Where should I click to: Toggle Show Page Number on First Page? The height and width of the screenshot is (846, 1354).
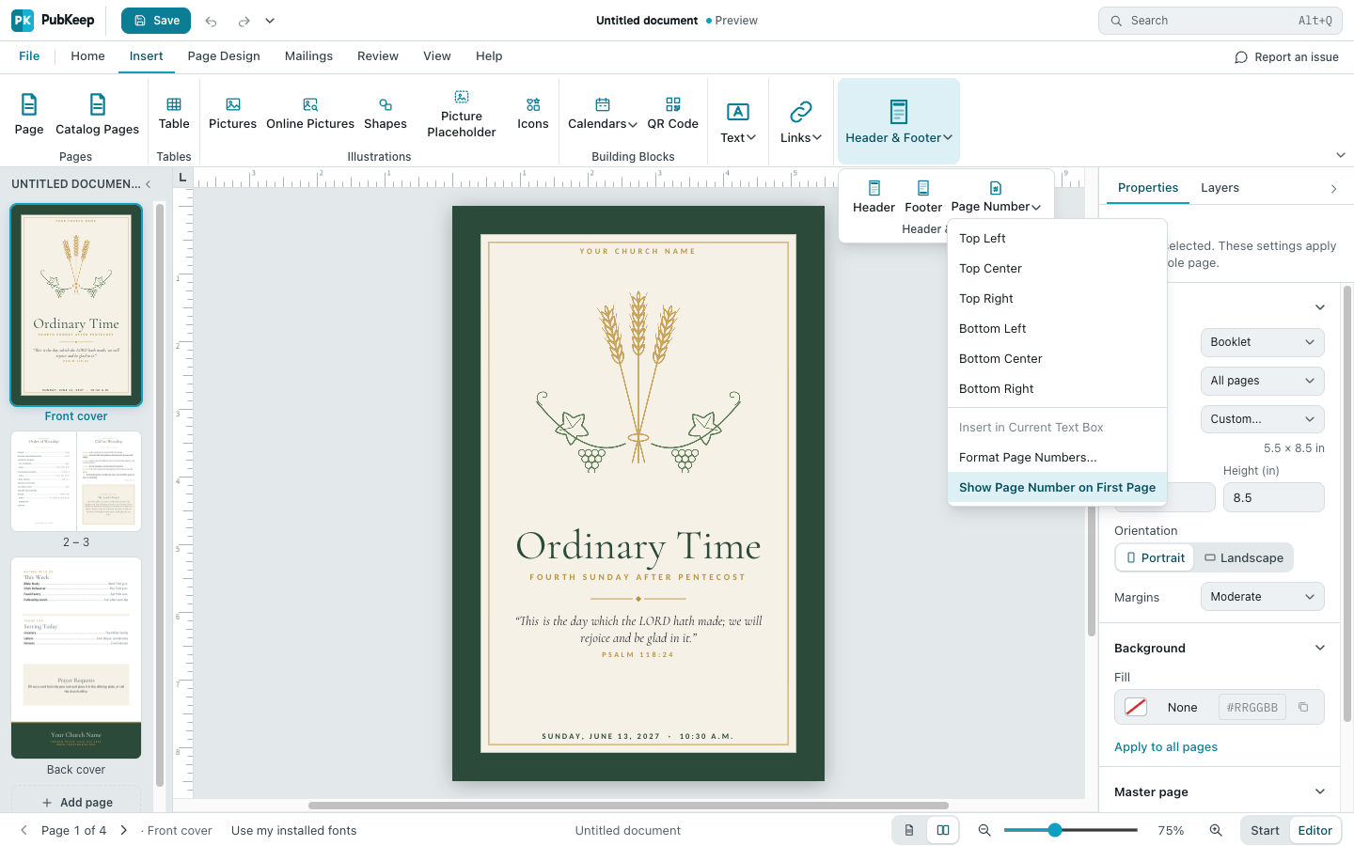(x=1057, y=487)
